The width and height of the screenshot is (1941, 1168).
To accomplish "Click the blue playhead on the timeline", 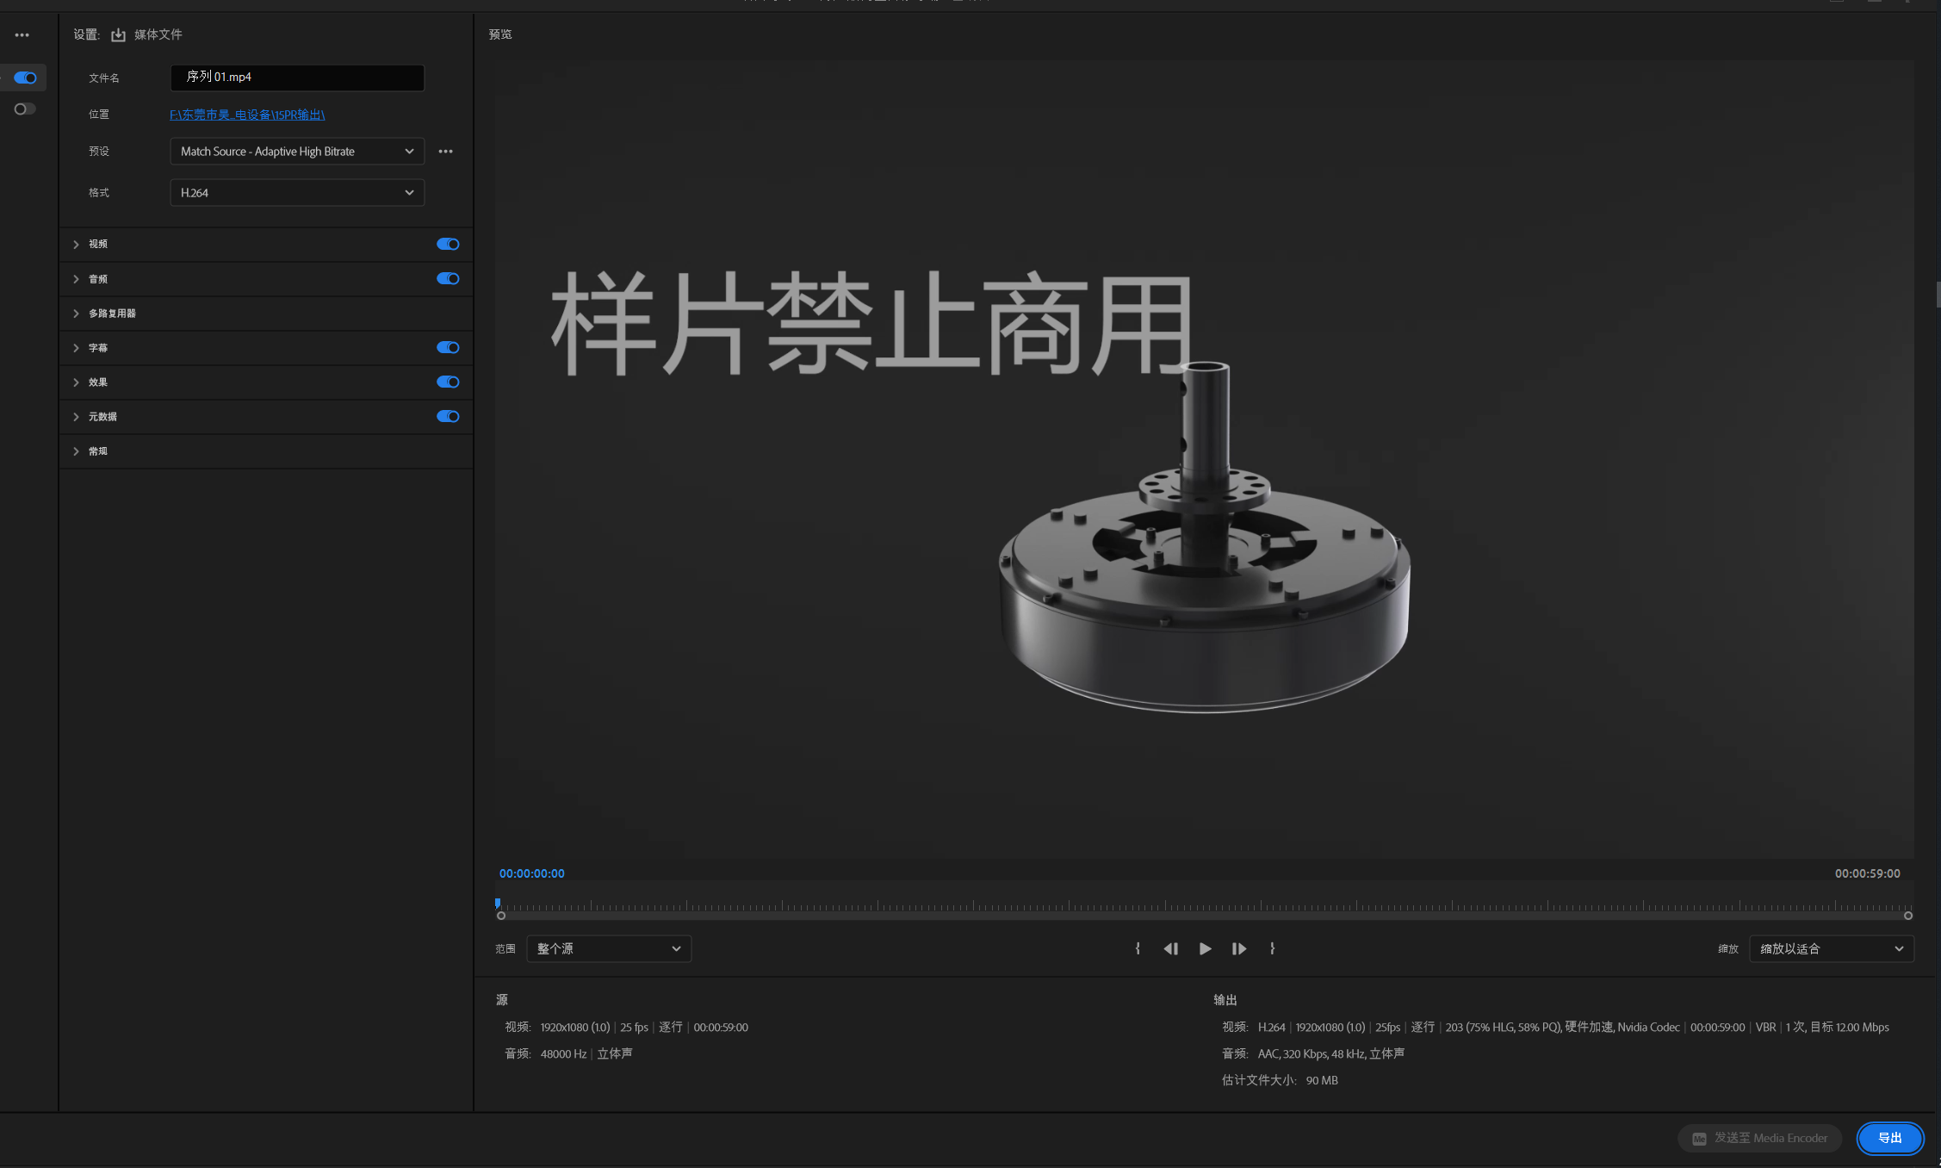I will pyautogui.click(x=498, y=904).
